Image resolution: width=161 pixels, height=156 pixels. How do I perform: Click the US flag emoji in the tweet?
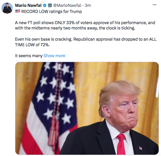tap(18, 11)
